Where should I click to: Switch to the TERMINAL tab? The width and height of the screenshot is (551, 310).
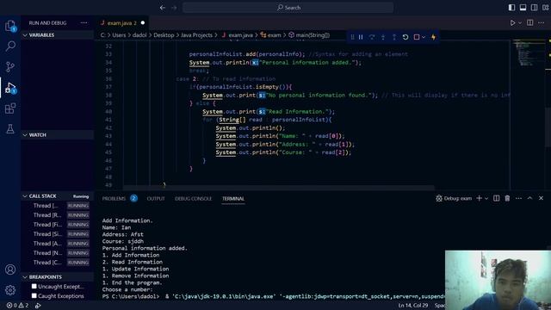pos(233,199)
